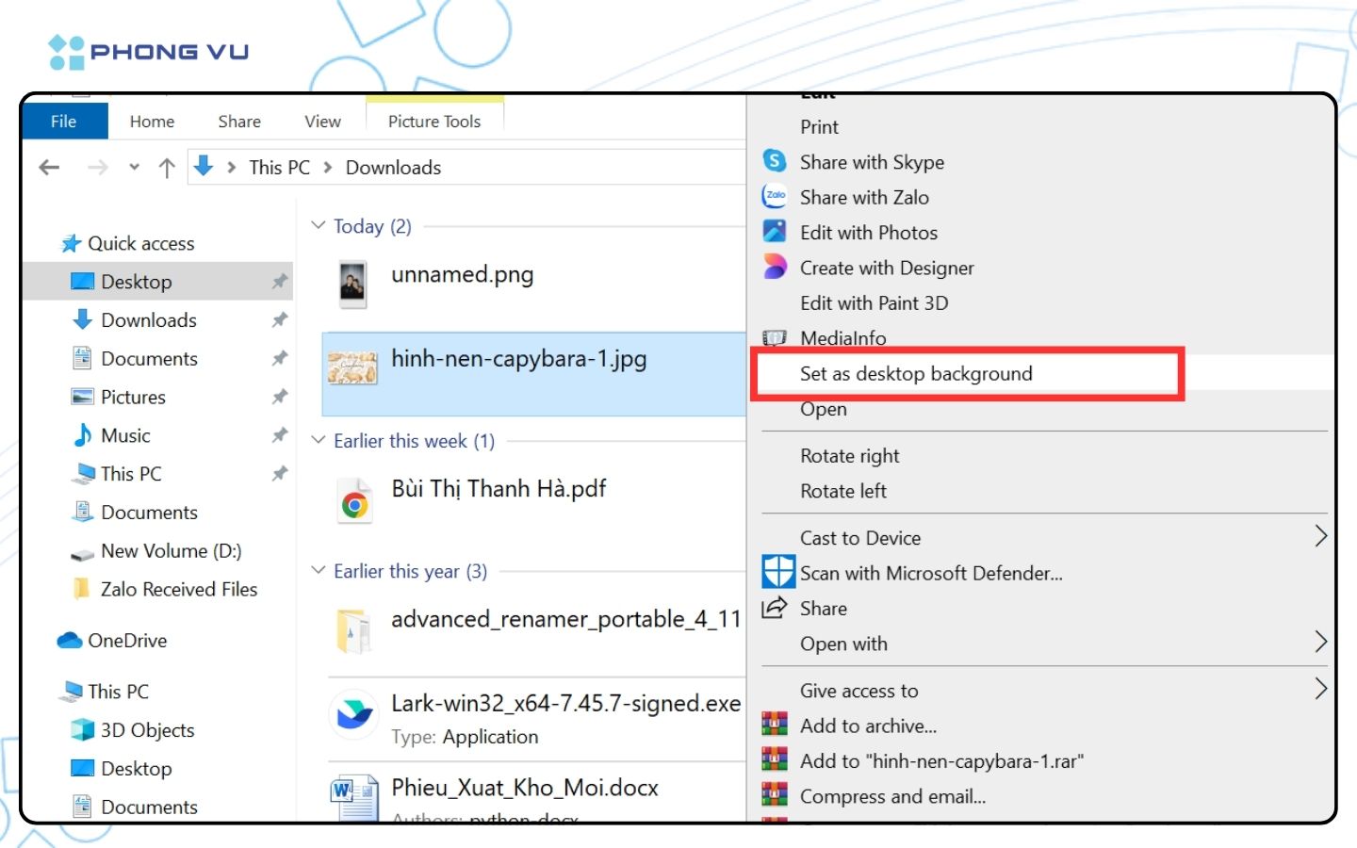
Task: Open the Picture Tools ribbon tab
Action: click(433, 122)
